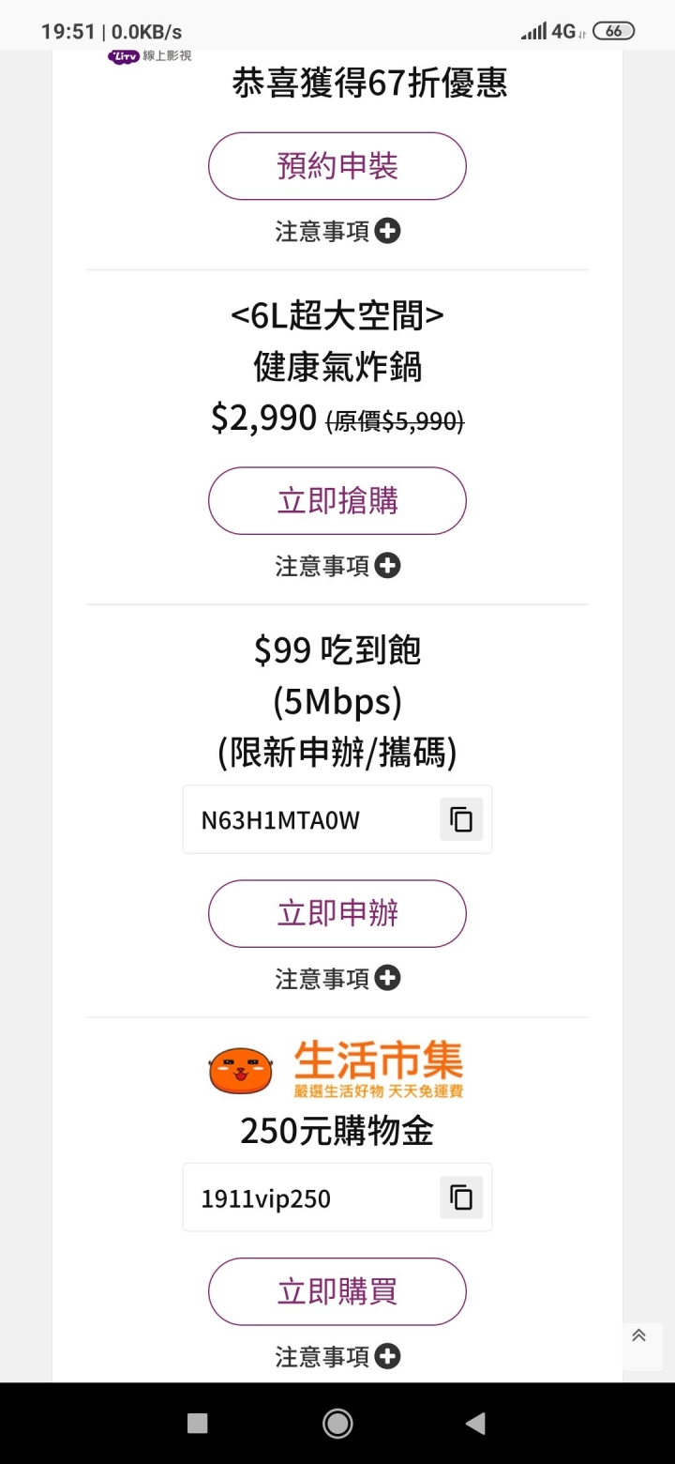Tap the Android home circle
The width and height of the screenshot is (675, 1464).
click(x=337, y=1424)
